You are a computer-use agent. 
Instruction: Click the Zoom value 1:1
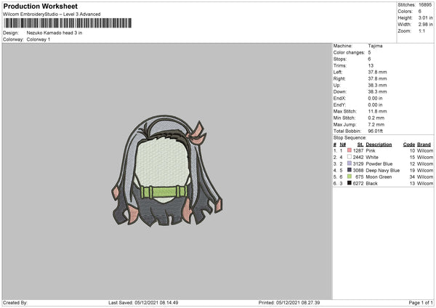click(421, 31)
